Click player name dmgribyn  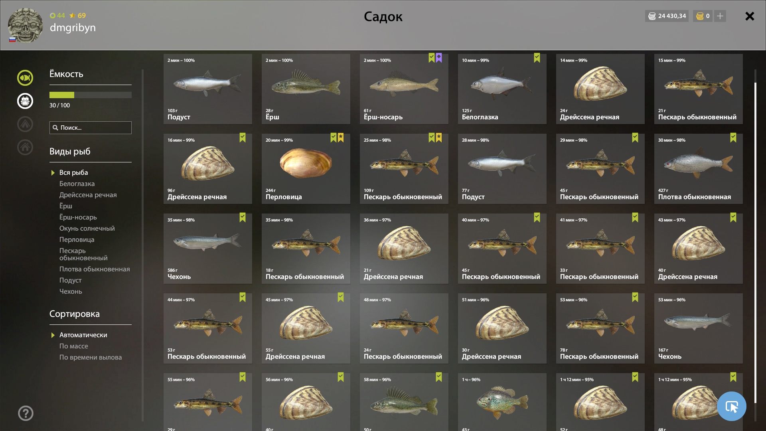pyautogui.click(x=73, y=28)
